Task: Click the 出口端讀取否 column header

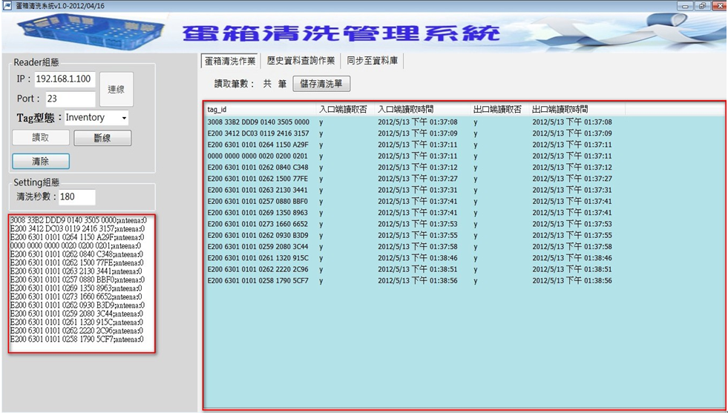Action: [x=497, y=110]
